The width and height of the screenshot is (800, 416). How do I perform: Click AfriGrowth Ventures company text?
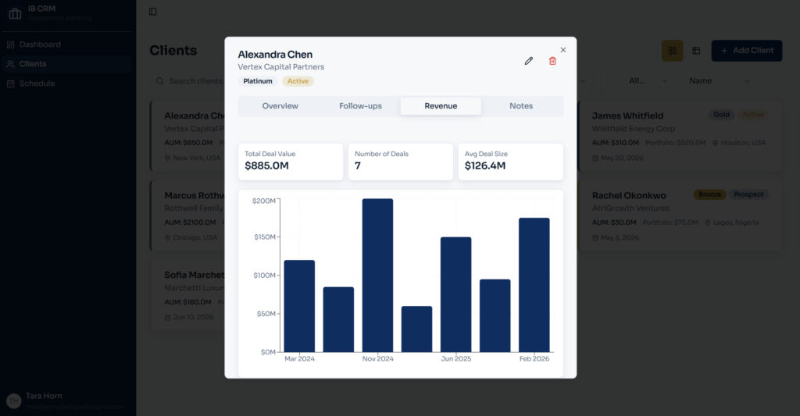[x=630, y=208]
